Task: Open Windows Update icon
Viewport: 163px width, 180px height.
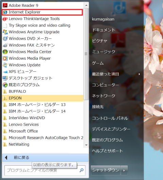Action: pyautogui.click(x=5, y=65)
